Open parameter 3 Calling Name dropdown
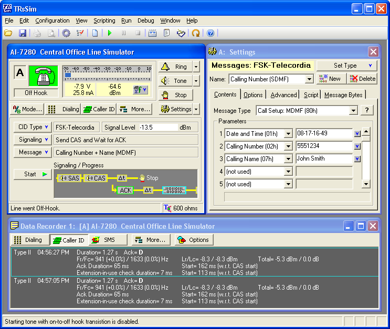Image resolution: width=390 pixels, height=329 pixels. 288,158
